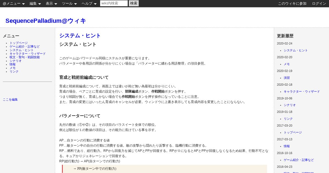Expand the ツール dropdown menu
This screenshot has height=173, width=329.
click(69, 4)
